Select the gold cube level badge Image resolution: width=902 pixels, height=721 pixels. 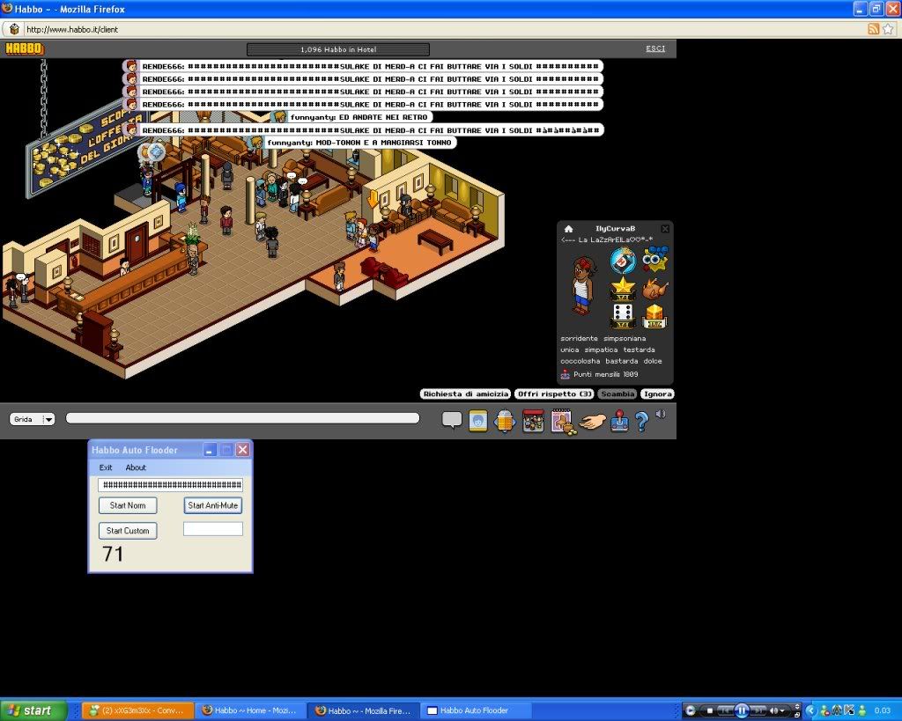point(654,316)
